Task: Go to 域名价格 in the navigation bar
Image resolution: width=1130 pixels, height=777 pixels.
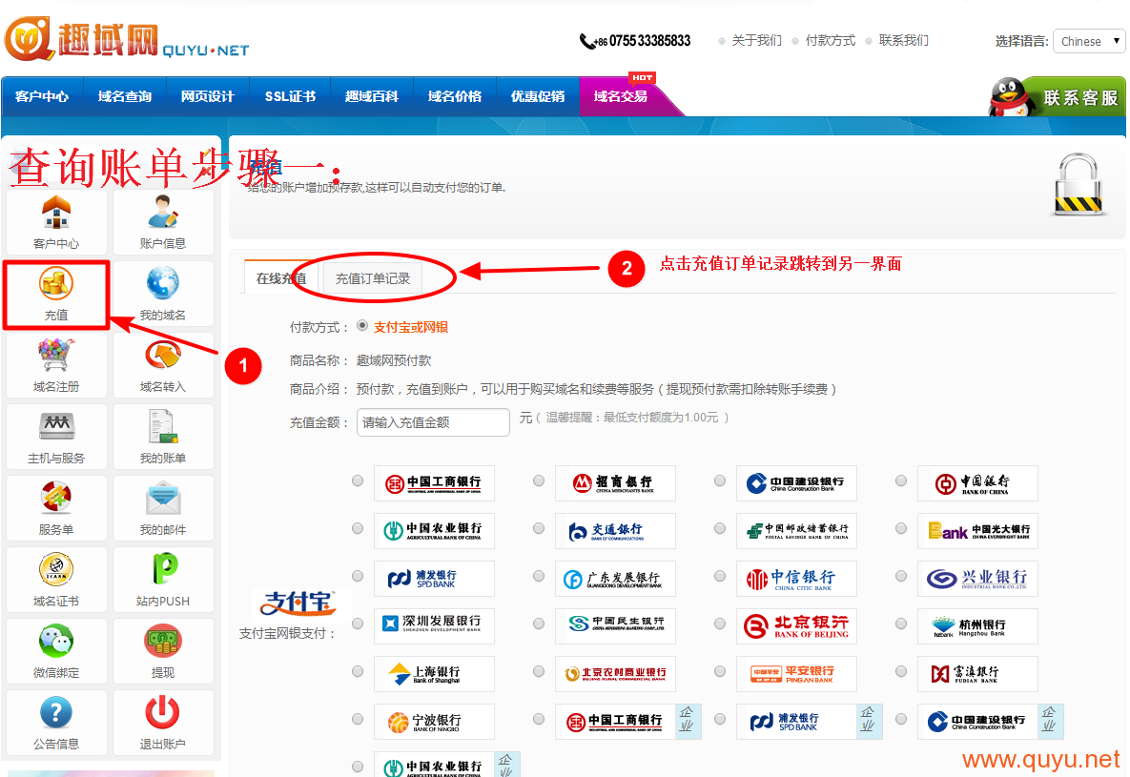Action: [x=455, y=96]
